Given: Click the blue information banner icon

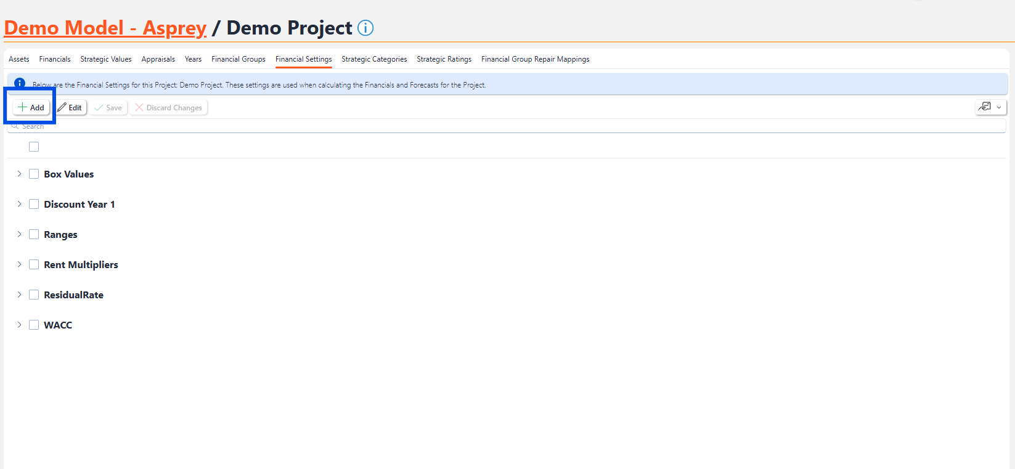Looking at the screenshot, I should [20, 83].
